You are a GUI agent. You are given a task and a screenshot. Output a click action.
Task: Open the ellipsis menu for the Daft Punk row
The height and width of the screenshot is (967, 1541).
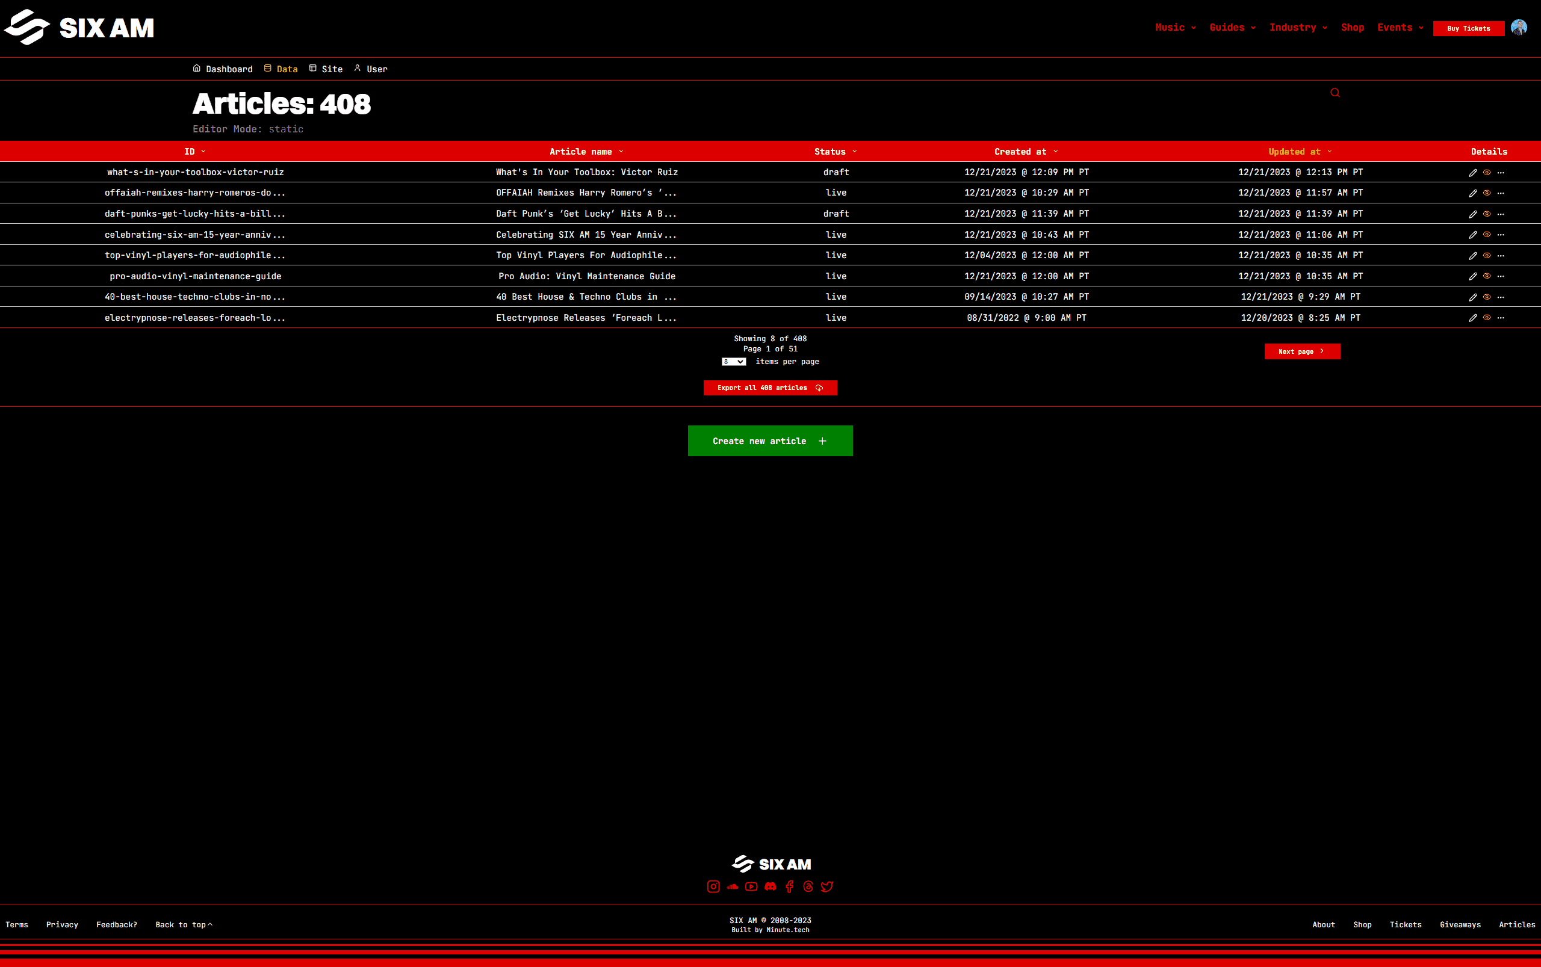point(1501,214)
